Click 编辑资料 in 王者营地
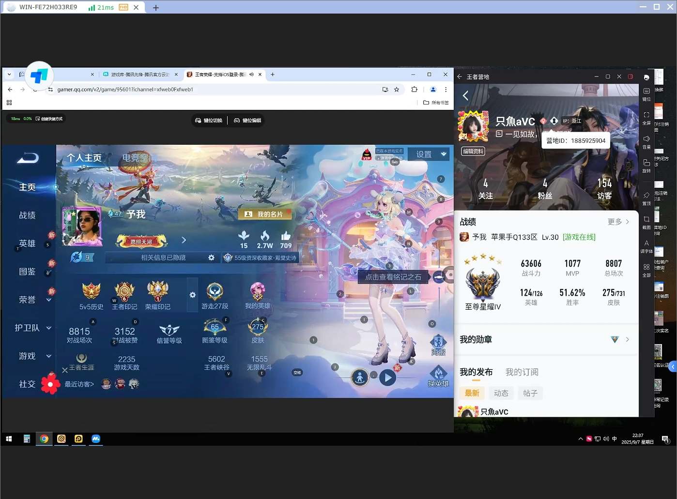 click(473, 151)
